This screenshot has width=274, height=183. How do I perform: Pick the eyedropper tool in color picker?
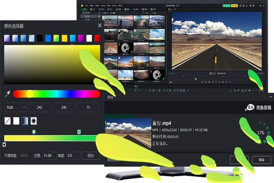pos(7,94)
